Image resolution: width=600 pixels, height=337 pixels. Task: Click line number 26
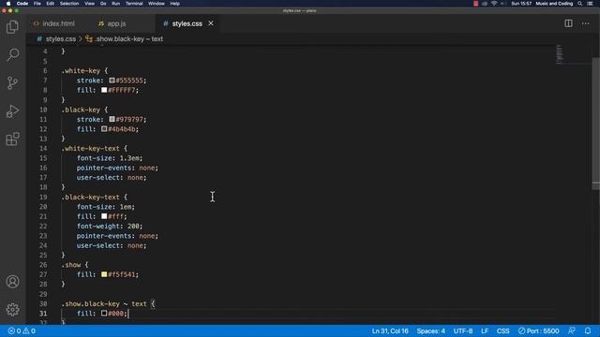[x=43, y=265]
